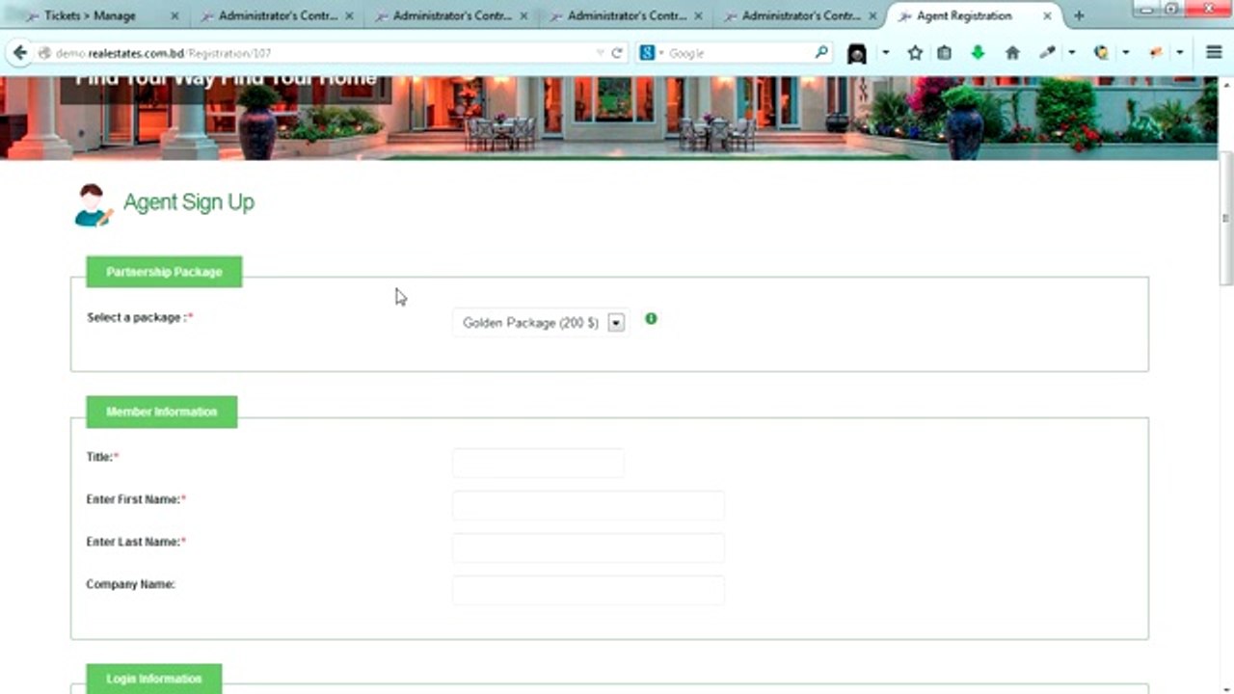The image size is (1234, 694).
Task: Click the black avatar extension icon
Action: point(857,54)
